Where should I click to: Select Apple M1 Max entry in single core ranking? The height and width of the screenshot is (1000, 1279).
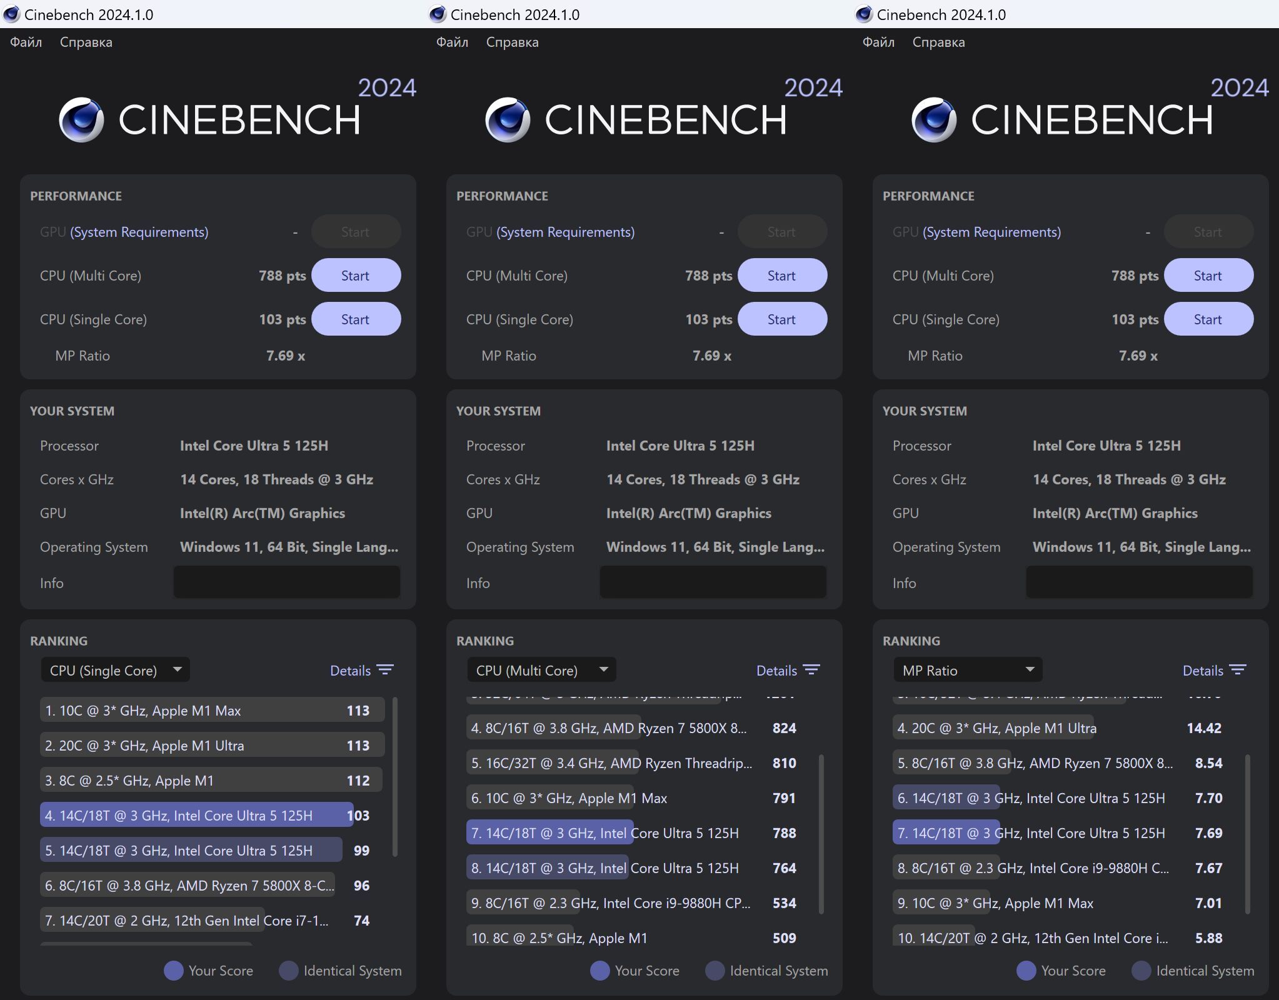click(x=211, y=711)
